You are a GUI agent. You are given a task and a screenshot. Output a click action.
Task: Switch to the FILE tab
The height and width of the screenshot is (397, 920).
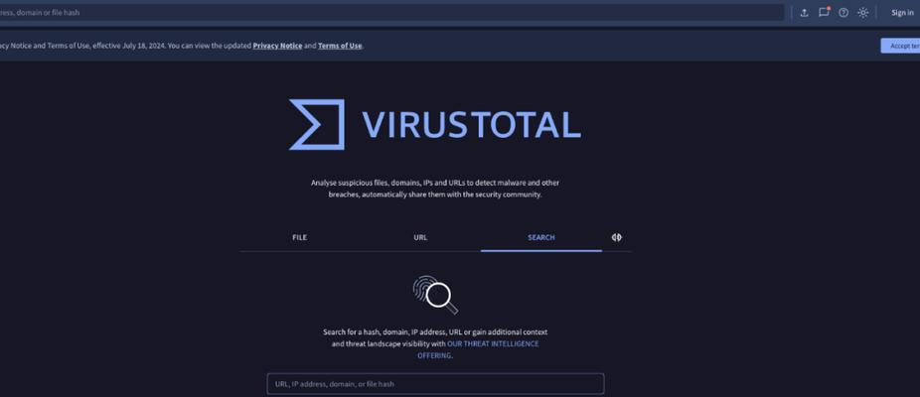pos(299,237)
